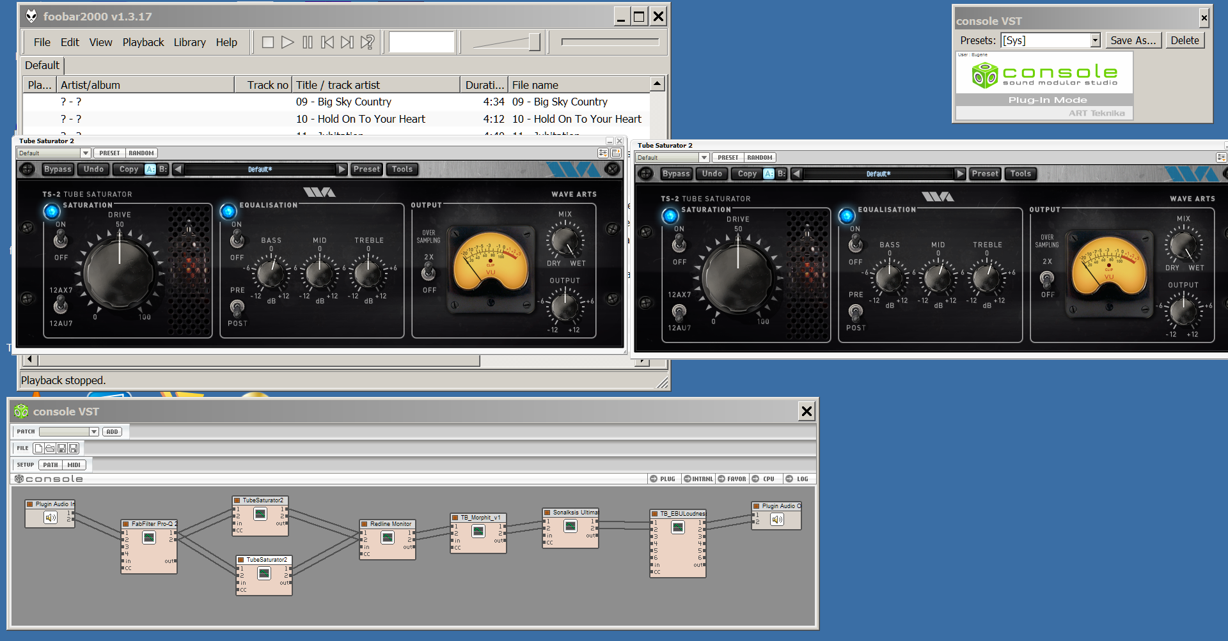This screenshot has height=641, width=1228.
Task: Create new file in console VST
Action: [38, 449]
